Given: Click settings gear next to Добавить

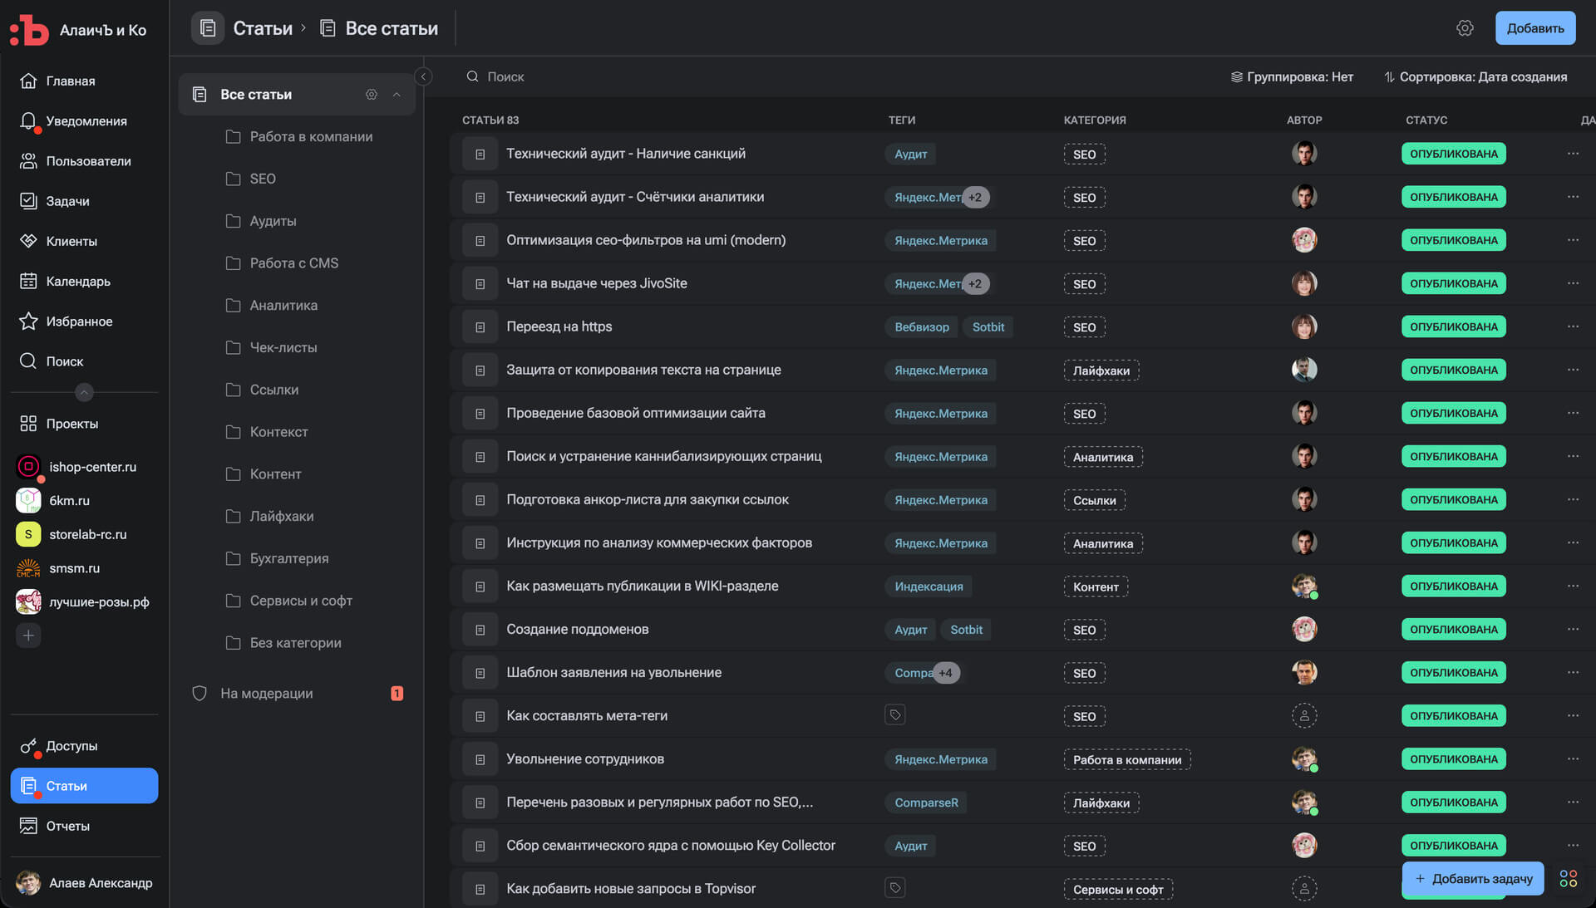Looking at the screenshot, I should [1465, 28].
